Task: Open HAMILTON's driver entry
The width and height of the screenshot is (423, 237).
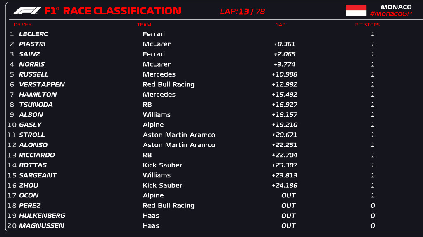Action: [38, 95]
